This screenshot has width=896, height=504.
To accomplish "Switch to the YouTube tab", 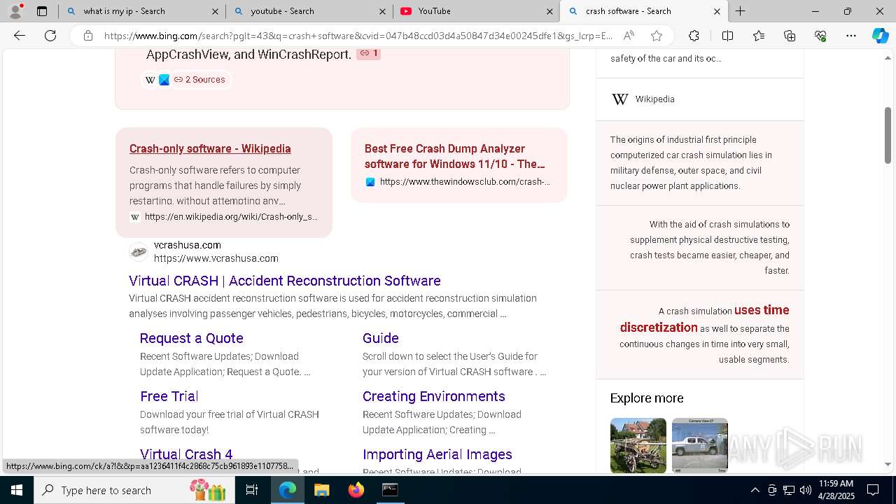I will (476, 11).
